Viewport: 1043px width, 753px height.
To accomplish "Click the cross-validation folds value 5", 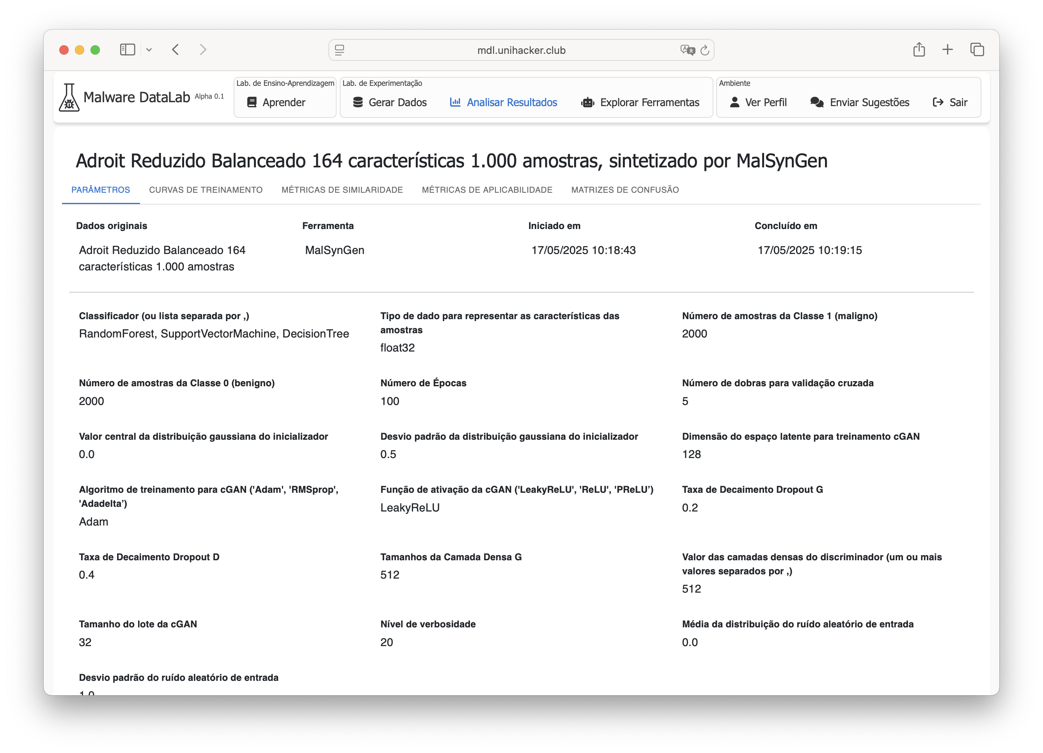I will (x=685, y=401).
